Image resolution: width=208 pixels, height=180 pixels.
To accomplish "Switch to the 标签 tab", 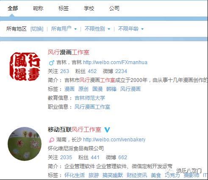I will click(64, 8).
